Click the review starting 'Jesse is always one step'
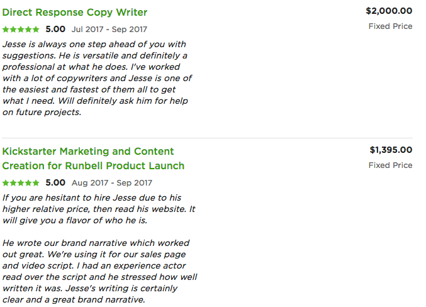 98,78
